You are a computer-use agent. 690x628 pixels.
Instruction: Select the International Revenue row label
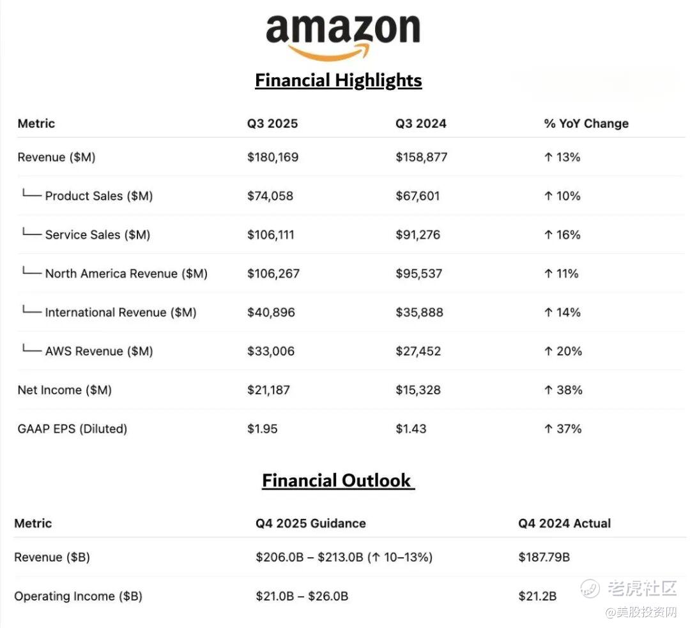(x=121, y=312)
